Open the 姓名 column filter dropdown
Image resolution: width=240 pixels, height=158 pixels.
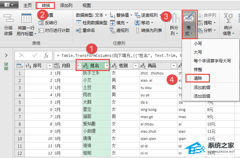107,66
